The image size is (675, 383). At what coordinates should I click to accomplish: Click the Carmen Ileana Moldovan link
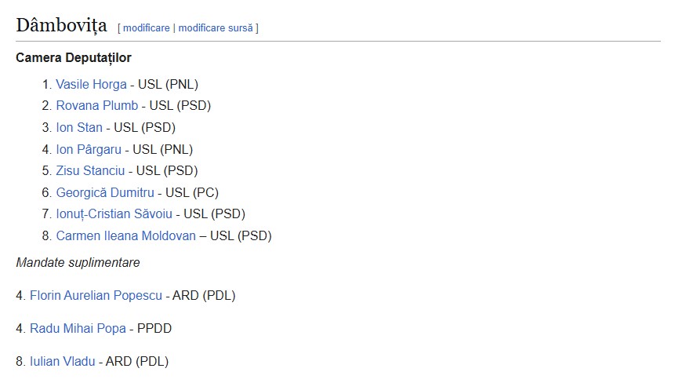pyautogui.click(x=125, y=235)
